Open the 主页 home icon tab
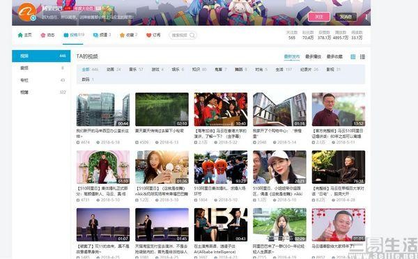Screen dimensions: 418x259 coord(24,36)
